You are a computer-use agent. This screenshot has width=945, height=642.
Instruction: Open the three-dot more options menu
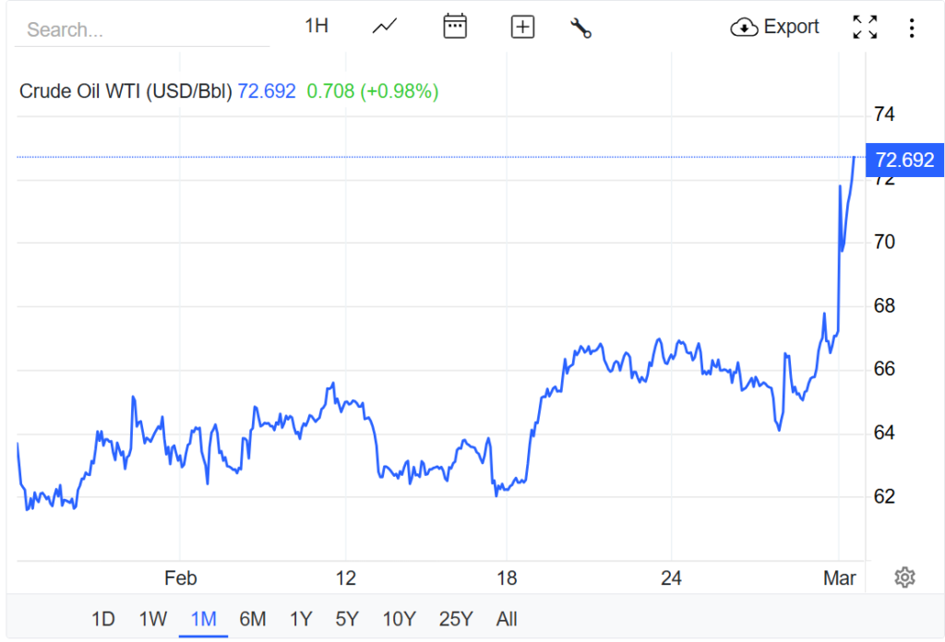912,28
